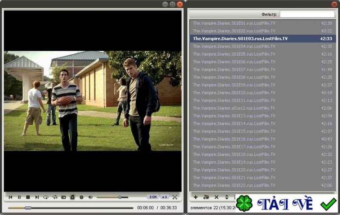Switch to fullscreen mode
Screen dimensions: 340x215
[x=175, y=197]
